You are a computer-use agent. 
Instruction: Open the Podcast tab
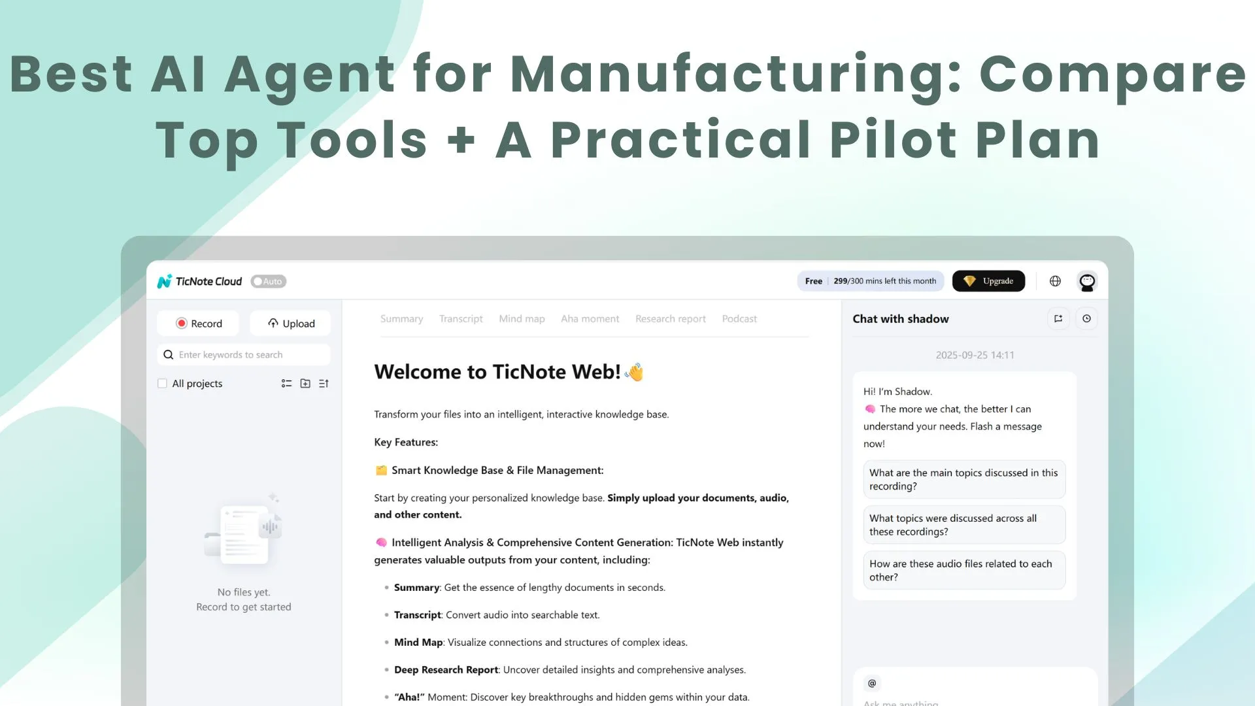pos(739,319)
